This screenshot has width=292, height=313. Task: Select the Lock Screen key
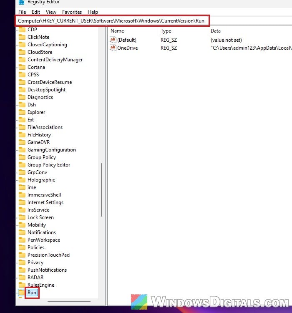(x=40, y=217)
